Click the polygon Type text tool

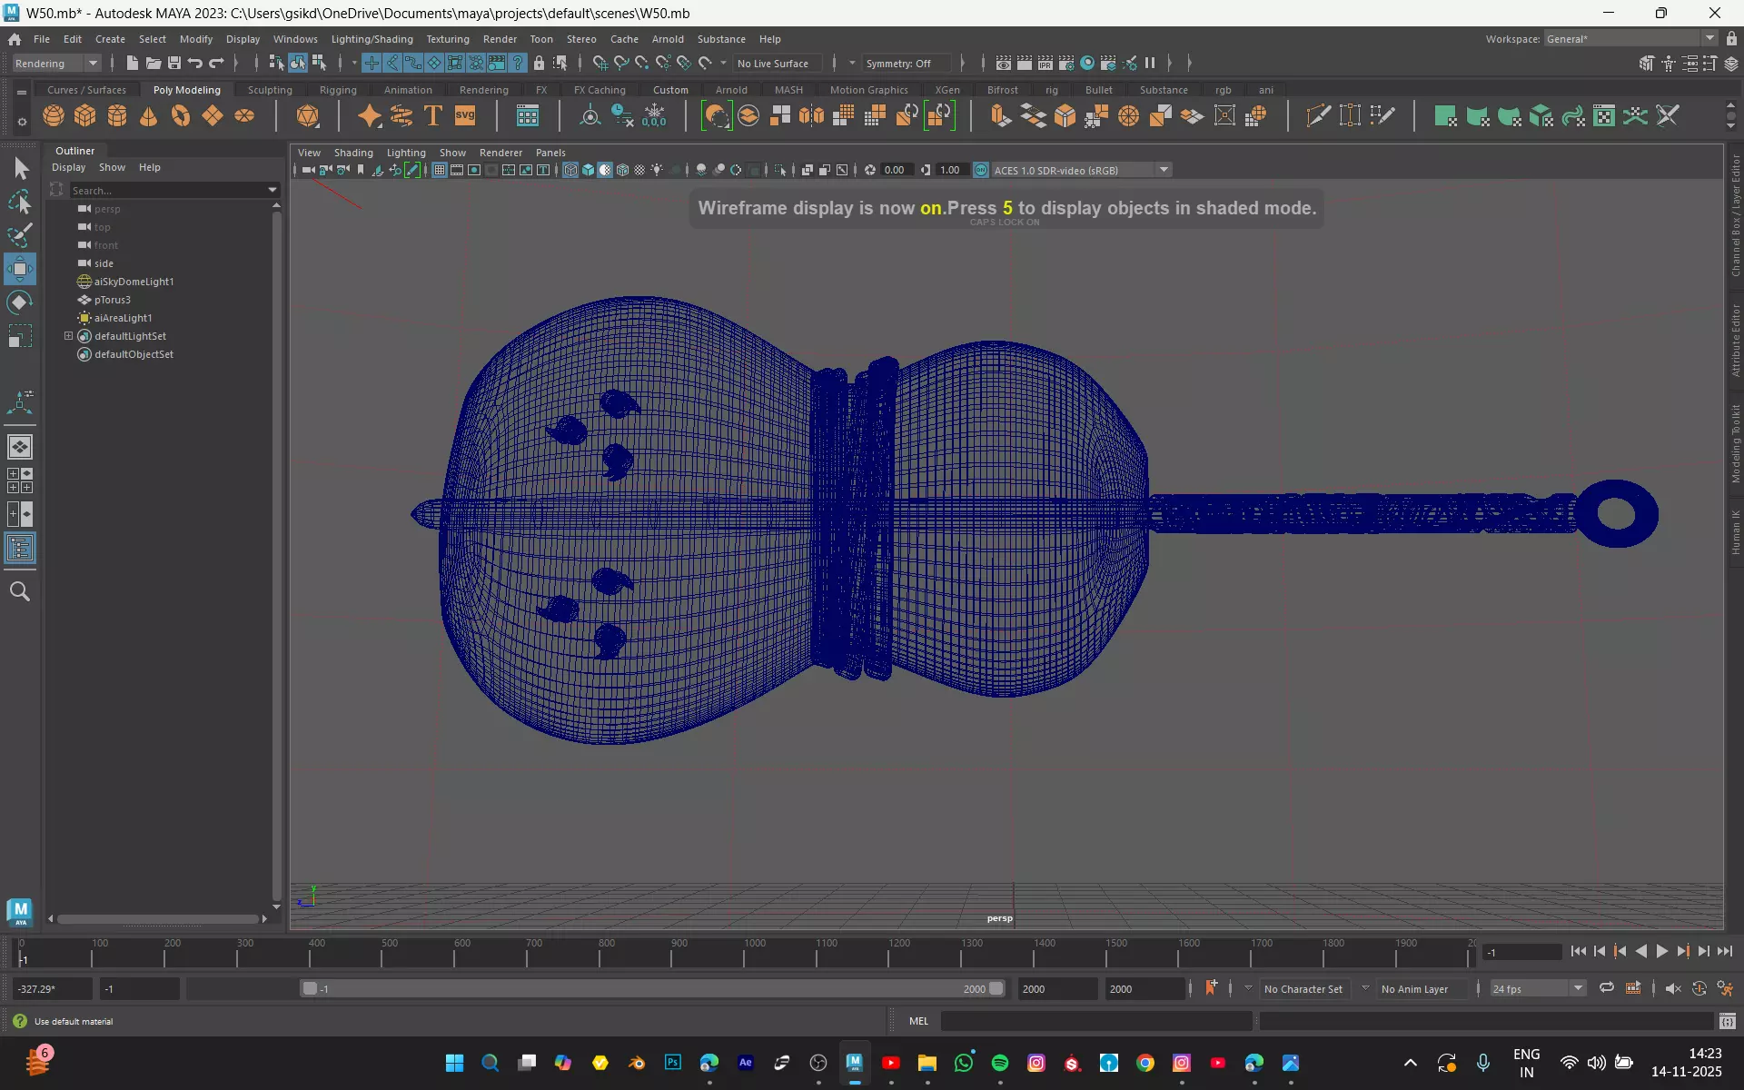pyautogui.click(x=433, y=116)
